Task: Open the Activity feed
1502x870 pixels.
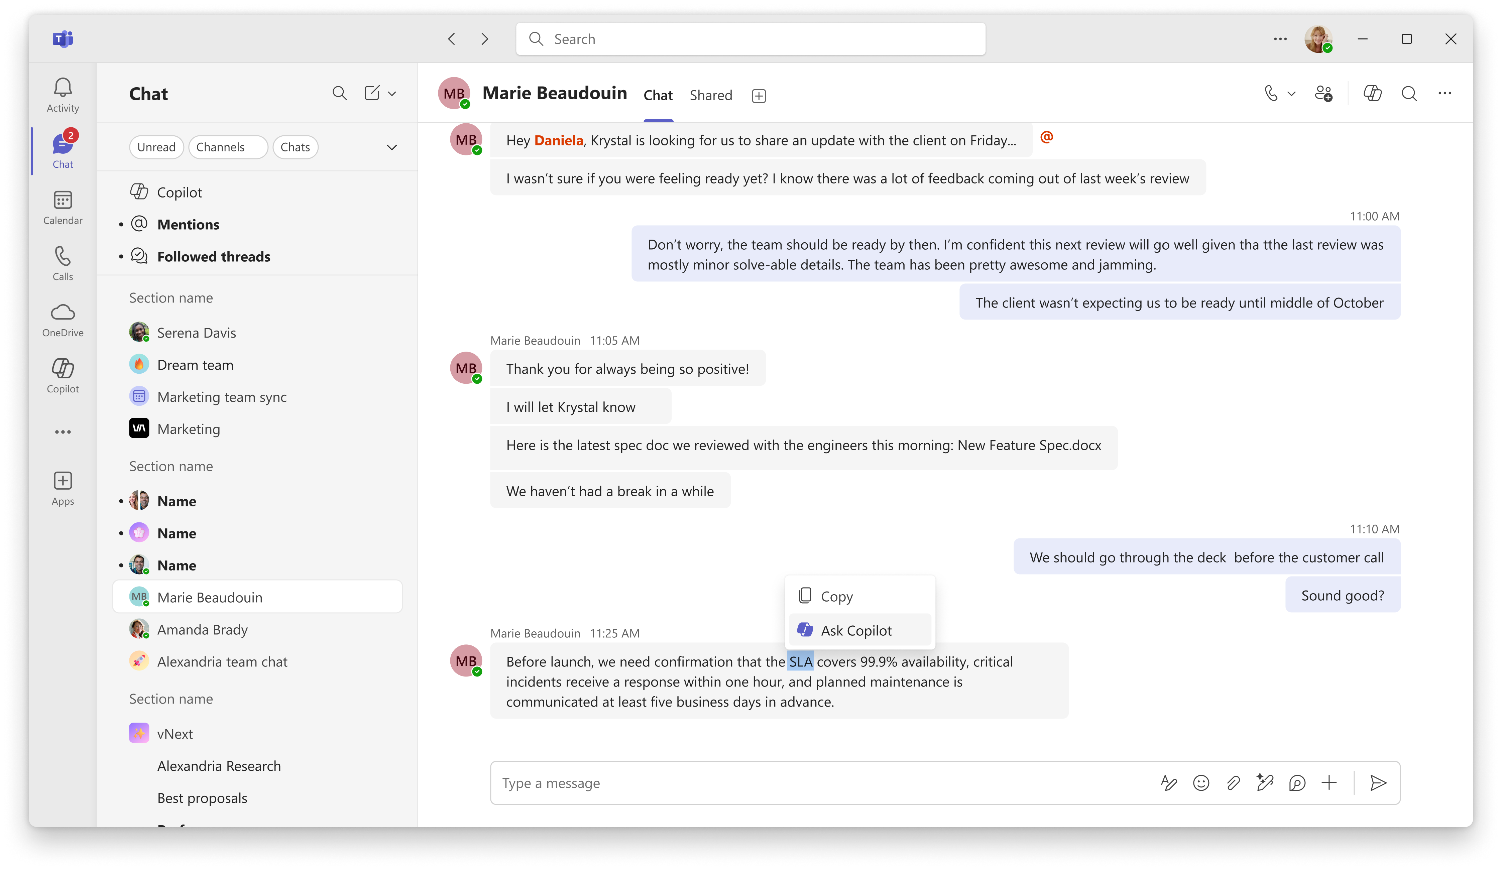Action: pos(63,95)
